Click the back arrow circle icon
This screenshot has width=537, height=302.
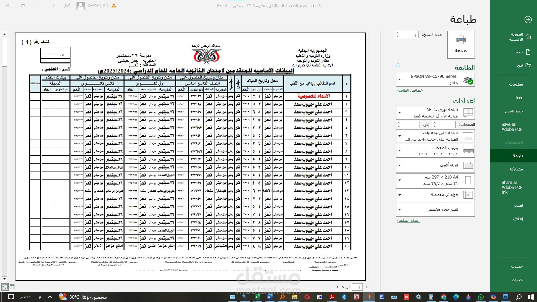click(x=528, y=20)
